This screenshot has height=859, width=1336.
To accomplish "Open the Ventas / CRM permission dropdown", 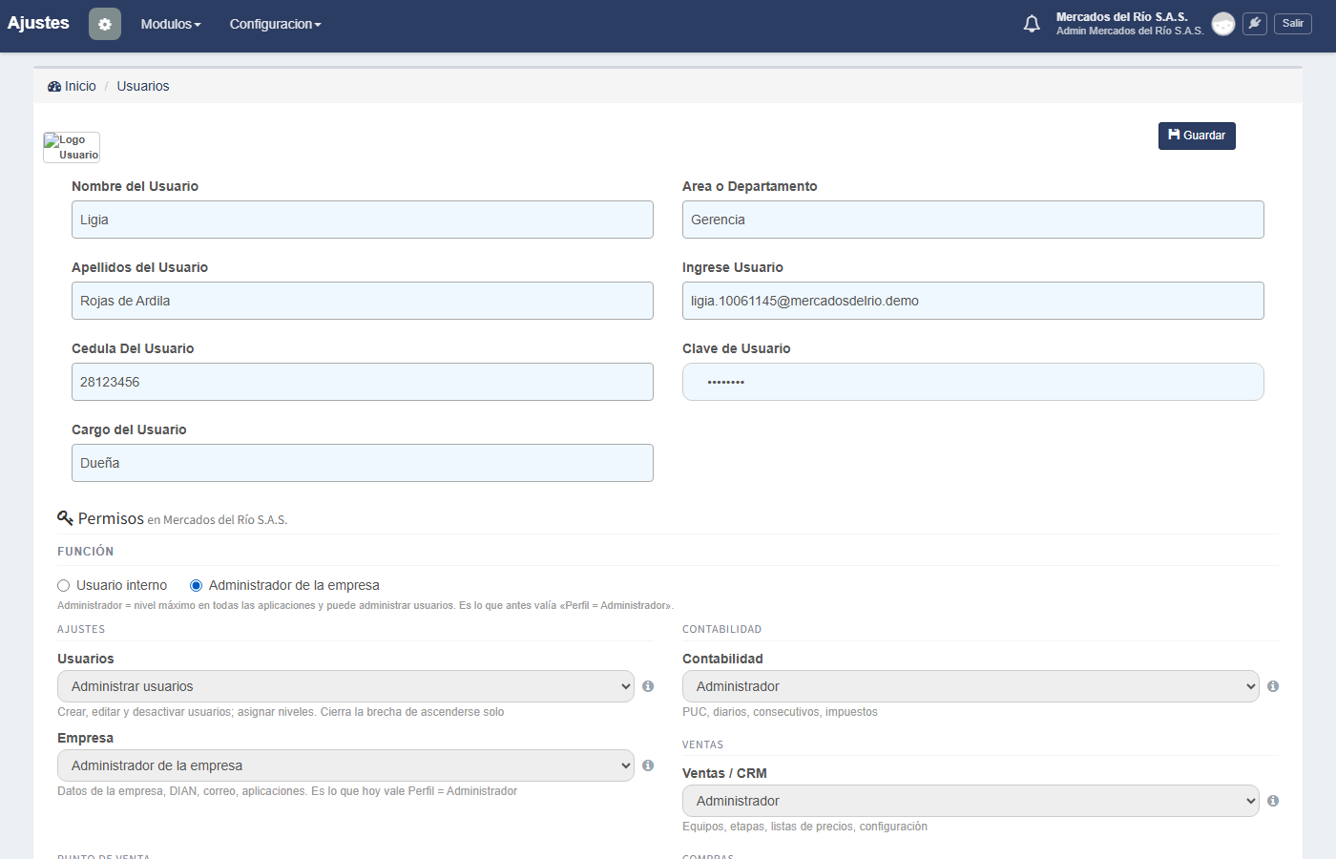I will click(971, 801).
